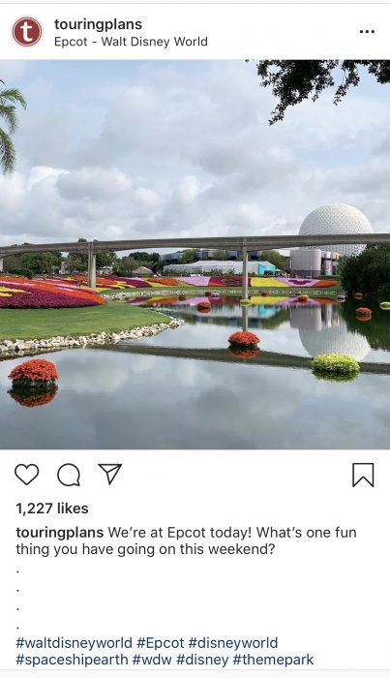Open the #themepark hashtag
The width and height of the screenshot is (390, 678).
(273, 661)
